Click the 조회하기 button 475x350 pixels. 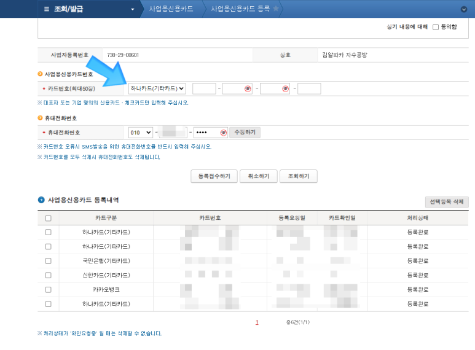click(299, 176)
